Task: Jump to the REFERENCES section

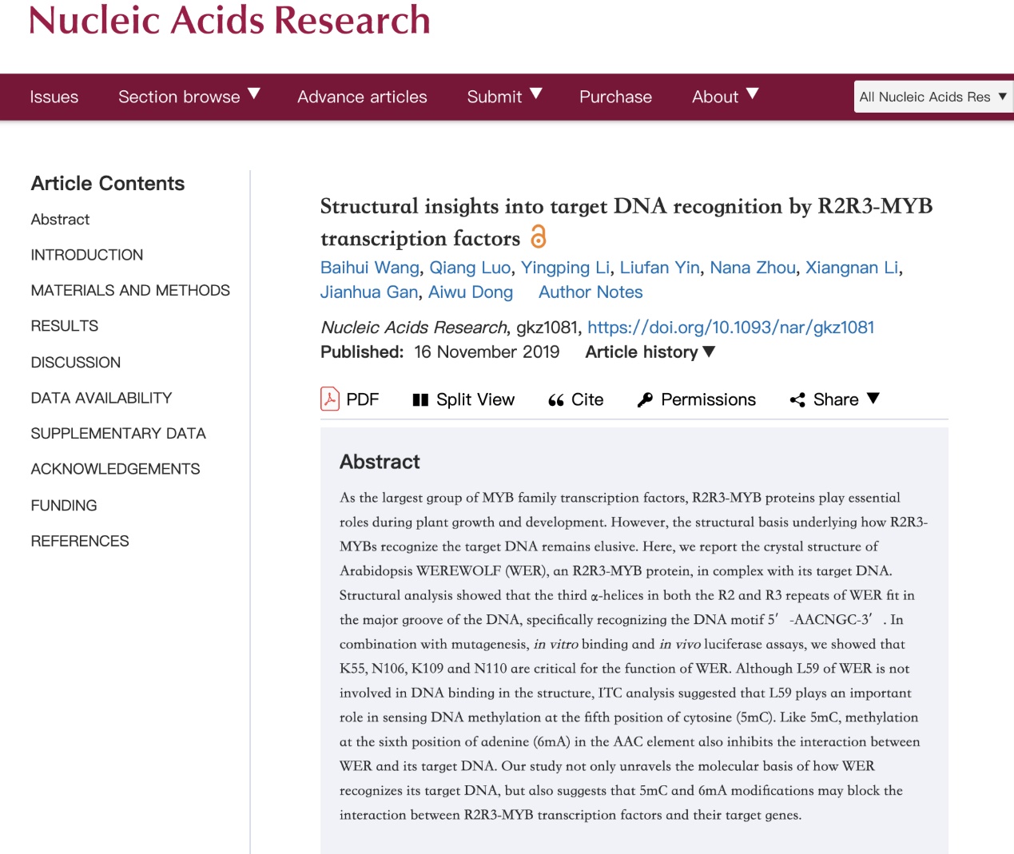Action: [x=80, y=542]
